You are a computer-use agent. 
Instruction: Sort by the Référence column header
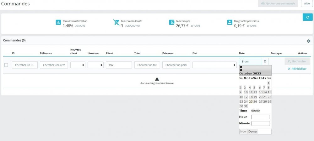(x=46, y=53)
